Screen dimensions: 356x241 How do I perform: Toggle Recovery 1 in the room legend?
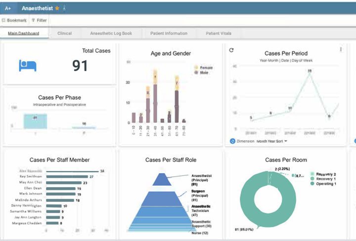[312, 179]
